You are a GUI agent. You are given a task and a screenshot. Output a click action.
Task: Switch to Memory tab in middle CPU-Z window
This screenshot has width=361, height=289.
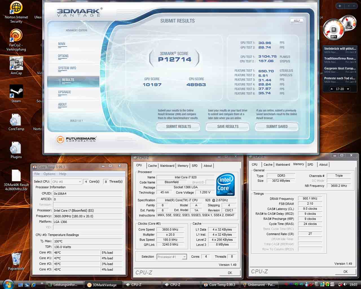coord(183,166)
